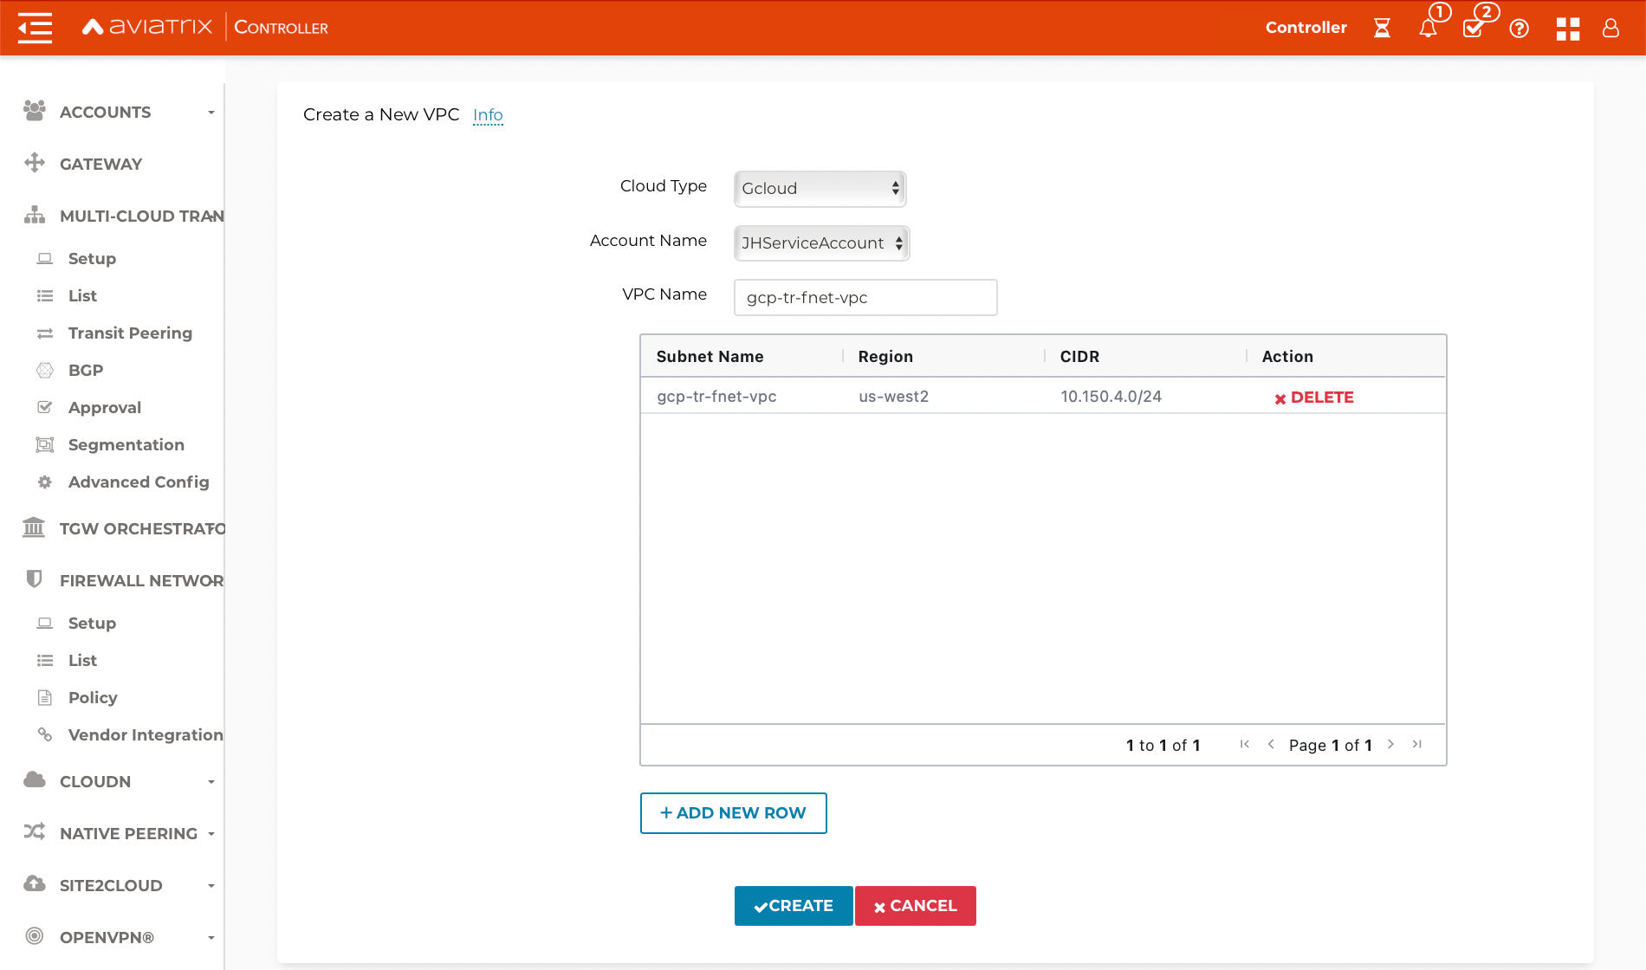Click the BGP globe icon

pos(45,371)
